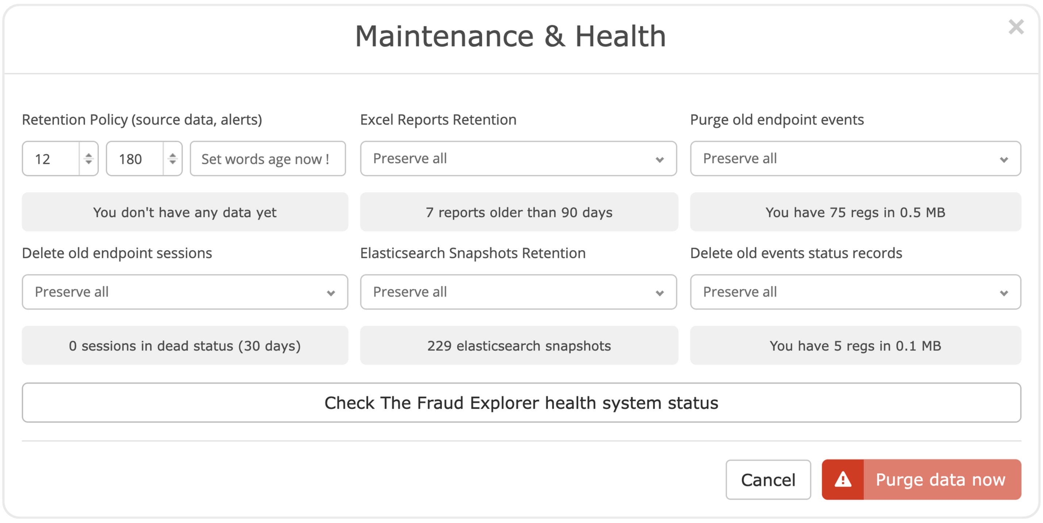
Task: Increase the first retention value of 12
Action: [89, 155]
